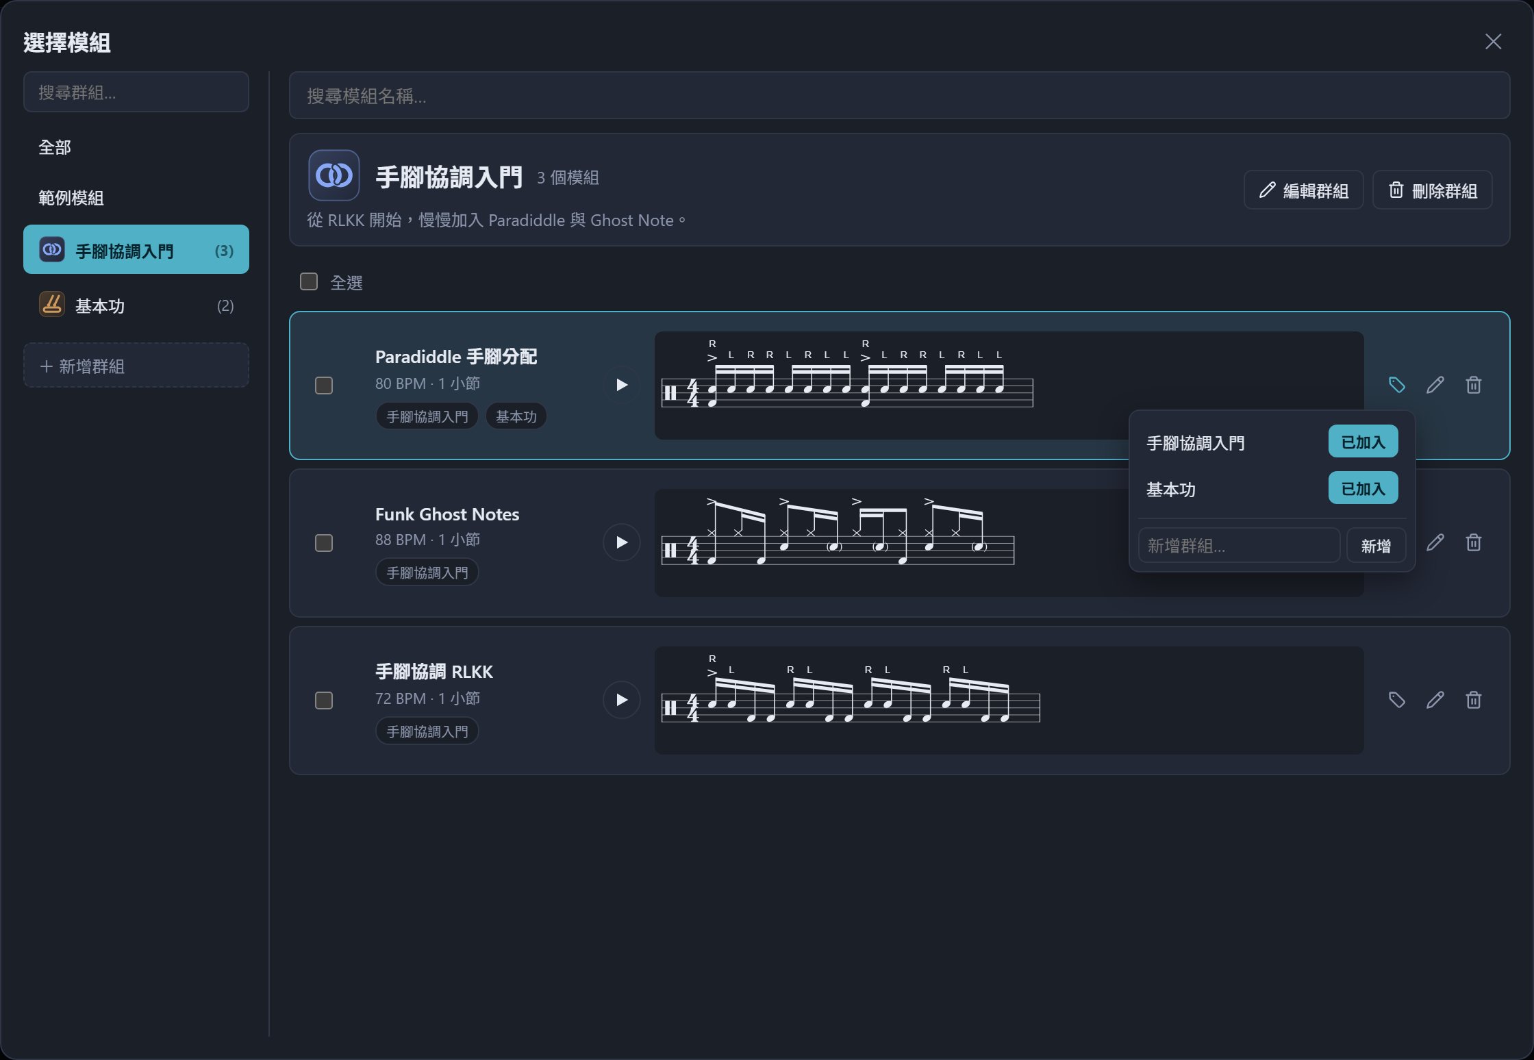The height and width of the screenshot is (1060, 1534).
Task: Click the 手腳協調入門 tag on Paradiddle row
Action: point(427,416)
